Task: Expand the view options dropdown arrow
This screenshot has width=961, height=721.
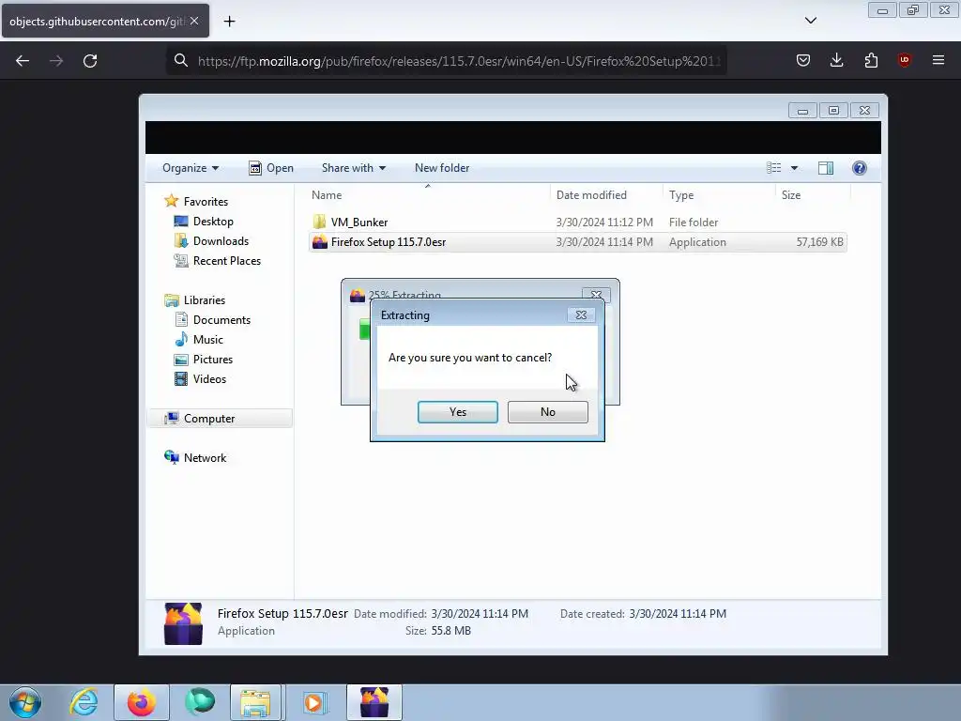Action: pos(794,168)
